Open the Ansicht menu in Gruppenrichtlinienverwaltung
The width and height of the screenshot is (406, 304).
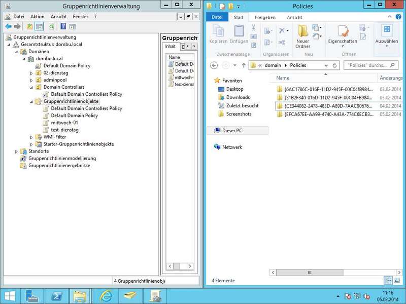pyautogui.click(x=58, y=17)
